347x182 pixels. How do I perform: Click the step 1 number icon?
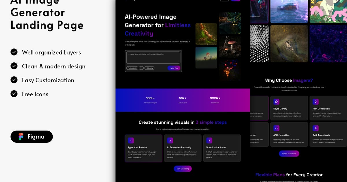point(131,141)
